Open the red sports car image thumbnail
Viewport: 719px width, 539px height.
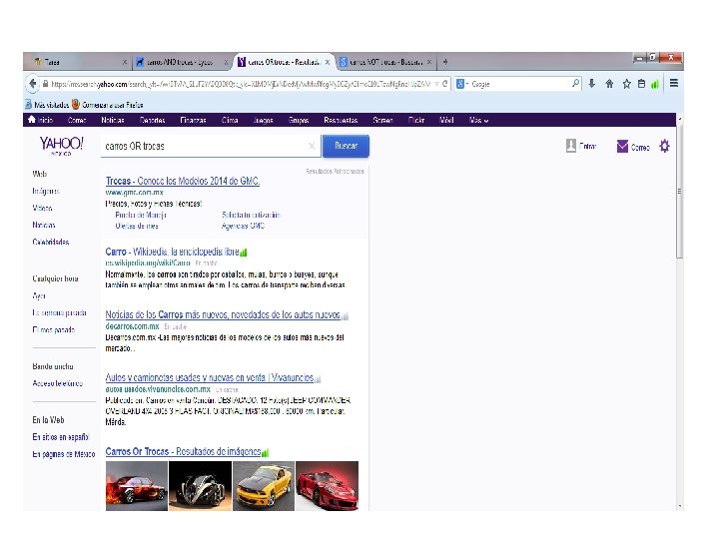click(327, 486)
